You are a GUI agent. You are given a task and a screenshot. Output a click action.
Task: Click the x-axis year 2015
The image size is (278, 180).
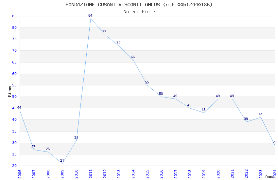click(147, 174)
